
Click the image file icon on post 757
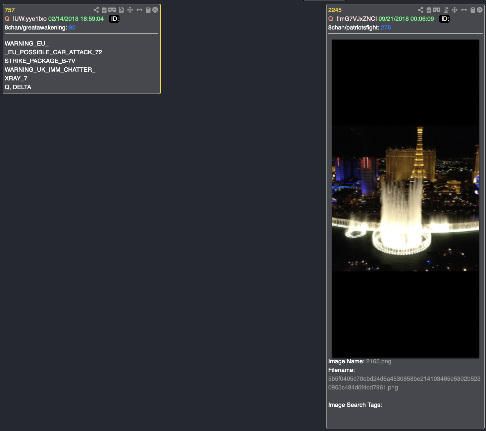tap(121, 10)
